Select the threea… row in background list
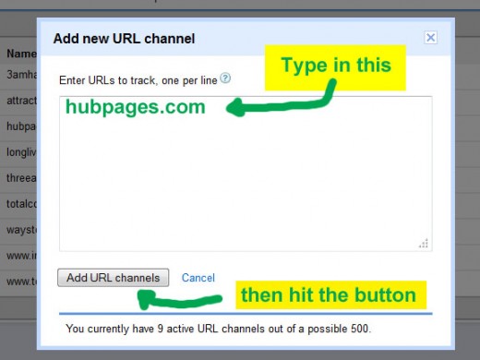 point(21,178)
